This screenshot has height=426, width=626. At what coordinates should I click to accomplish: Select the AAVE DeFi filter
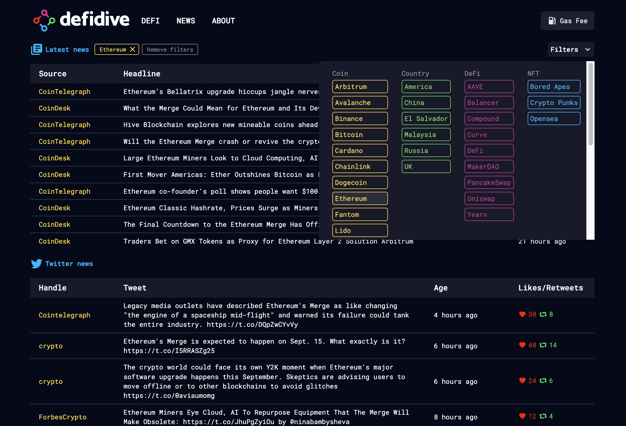489,87
